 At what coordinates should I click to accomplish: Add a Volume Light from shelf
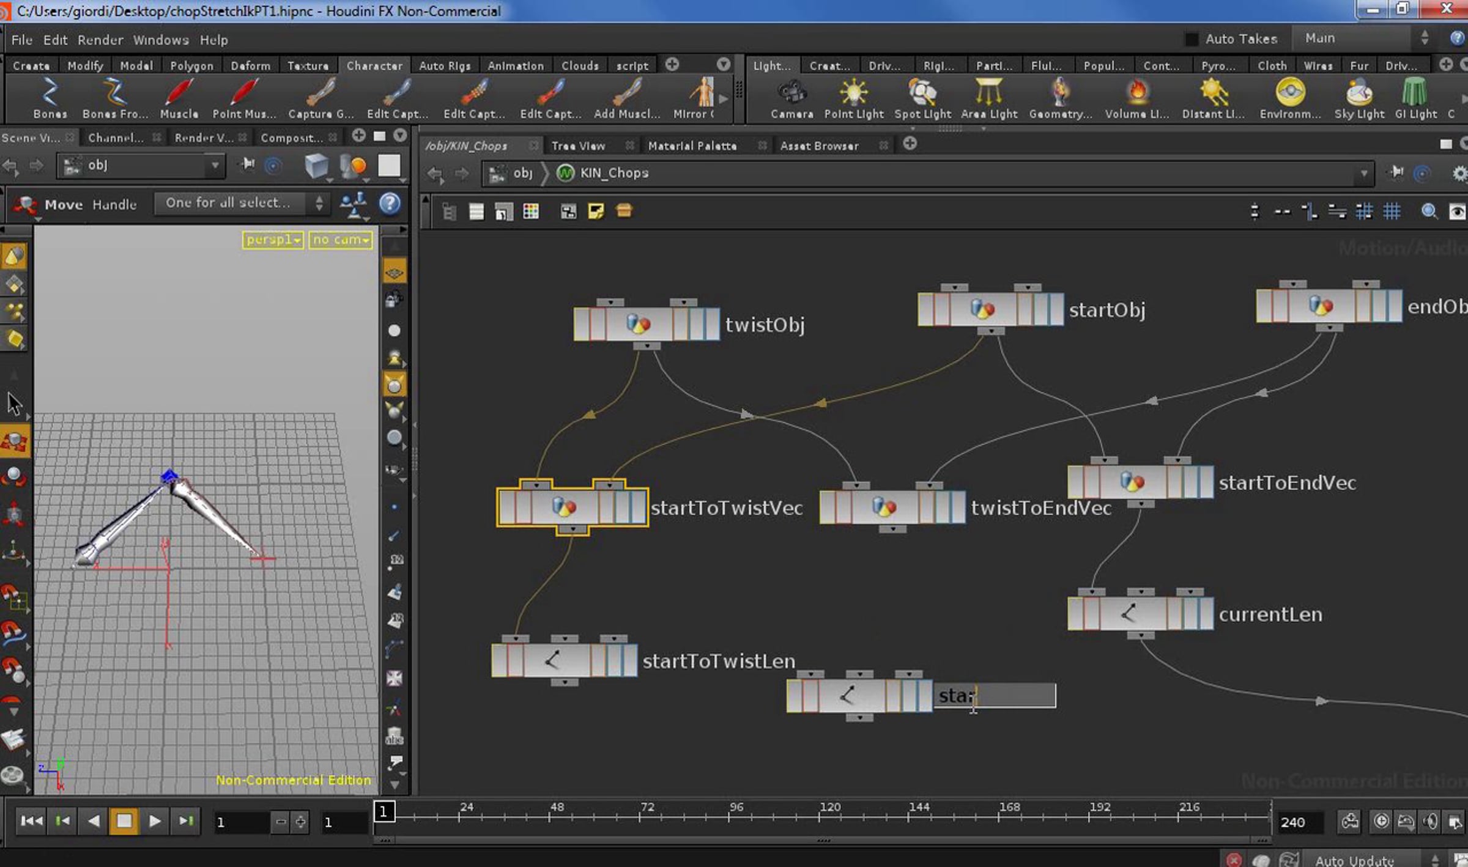1136,99
